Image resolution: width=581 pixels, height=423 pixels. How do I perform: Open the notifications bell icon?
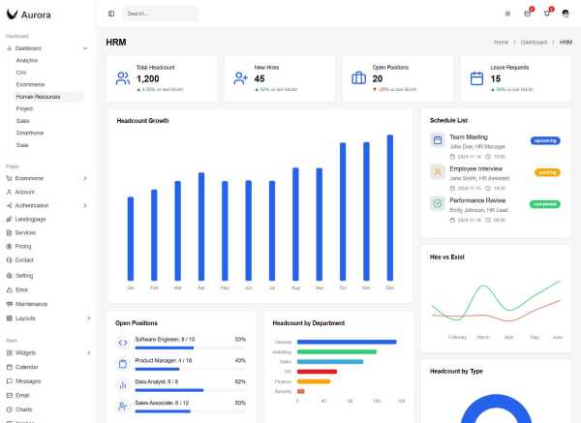547,14
